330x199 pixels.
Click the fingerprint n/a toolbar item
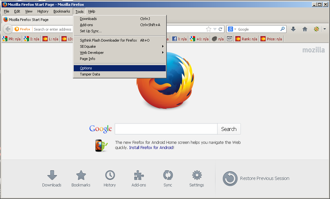point(218,39)
